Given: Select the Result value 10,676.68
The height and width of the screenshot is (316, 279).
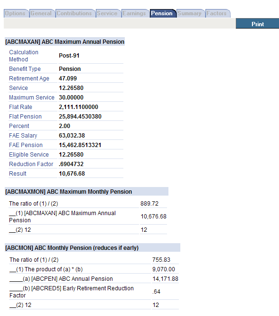Looking at the screenshot, I should [x=72, y=174].
